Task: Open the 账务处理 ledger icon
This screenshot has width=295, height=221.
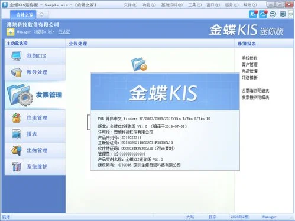Action: [x=16, y=72]
